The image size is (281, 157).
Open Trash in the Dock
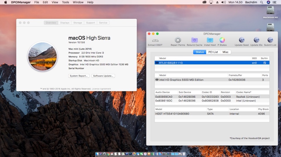(184, 154)
